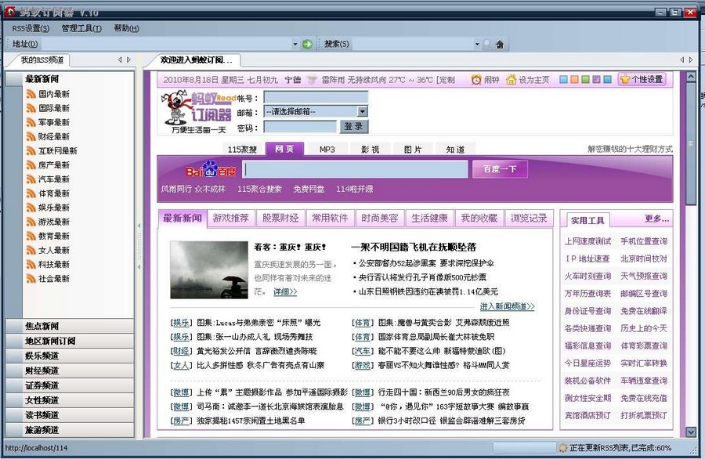Open the 财经最新 RSS feed
Viewport: 705px width, 459px height.
[x=48, y=136]
